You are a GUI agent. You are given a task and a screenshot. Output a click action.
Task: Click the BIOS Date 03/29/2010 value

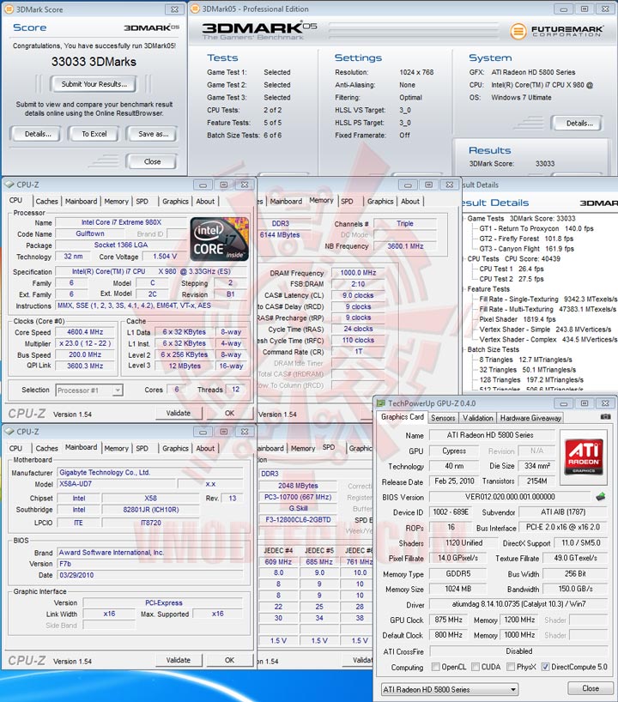click(149, 575)
